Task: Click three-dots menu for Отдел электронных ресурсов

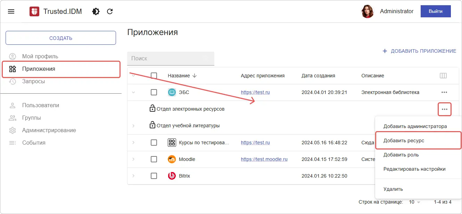Action: tap(444, 109)
